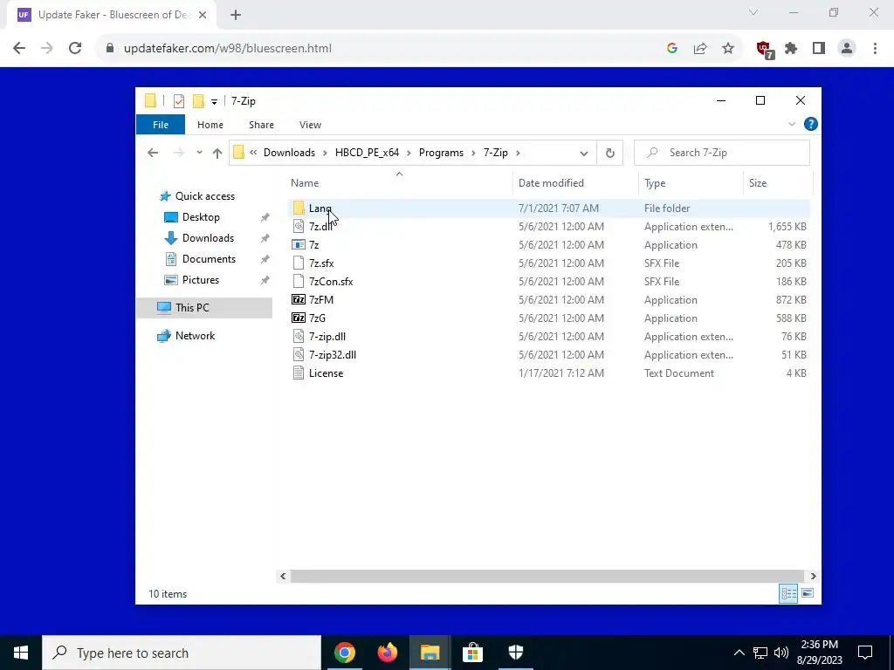Screen dimensions: 894x670
Task: Expand hidden breadcrumb path chevrons
Action: [x=253, y=153]
